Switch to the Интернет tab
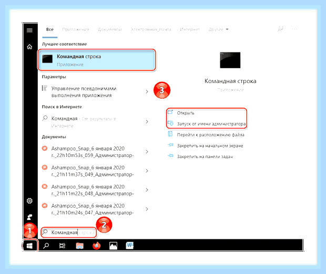 coord(190,29)
